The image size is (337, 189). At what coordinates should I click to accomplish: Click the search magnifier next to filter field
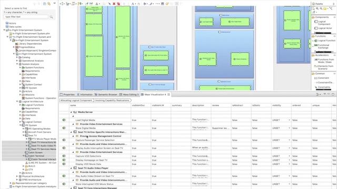52,17
